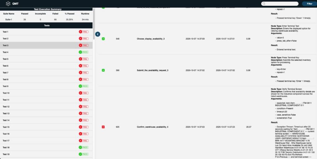This screenshot has height=159, width=317.
Task: Click the green status icon for Submit_the_availability_request_3
Action: pyautogui.click(x=103, y=70)
